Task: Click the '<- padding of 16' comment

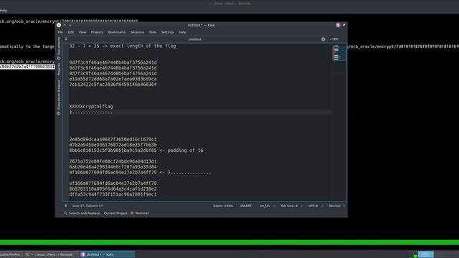Action: (x=181, y=150)
